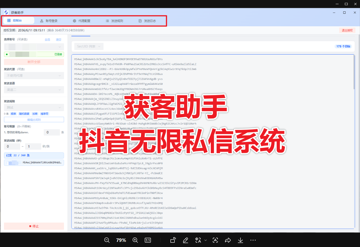Open the 发送代理 proxy dropdown showing 不使用代理
The width and height of the screenshot is (360, 247).
34,76
